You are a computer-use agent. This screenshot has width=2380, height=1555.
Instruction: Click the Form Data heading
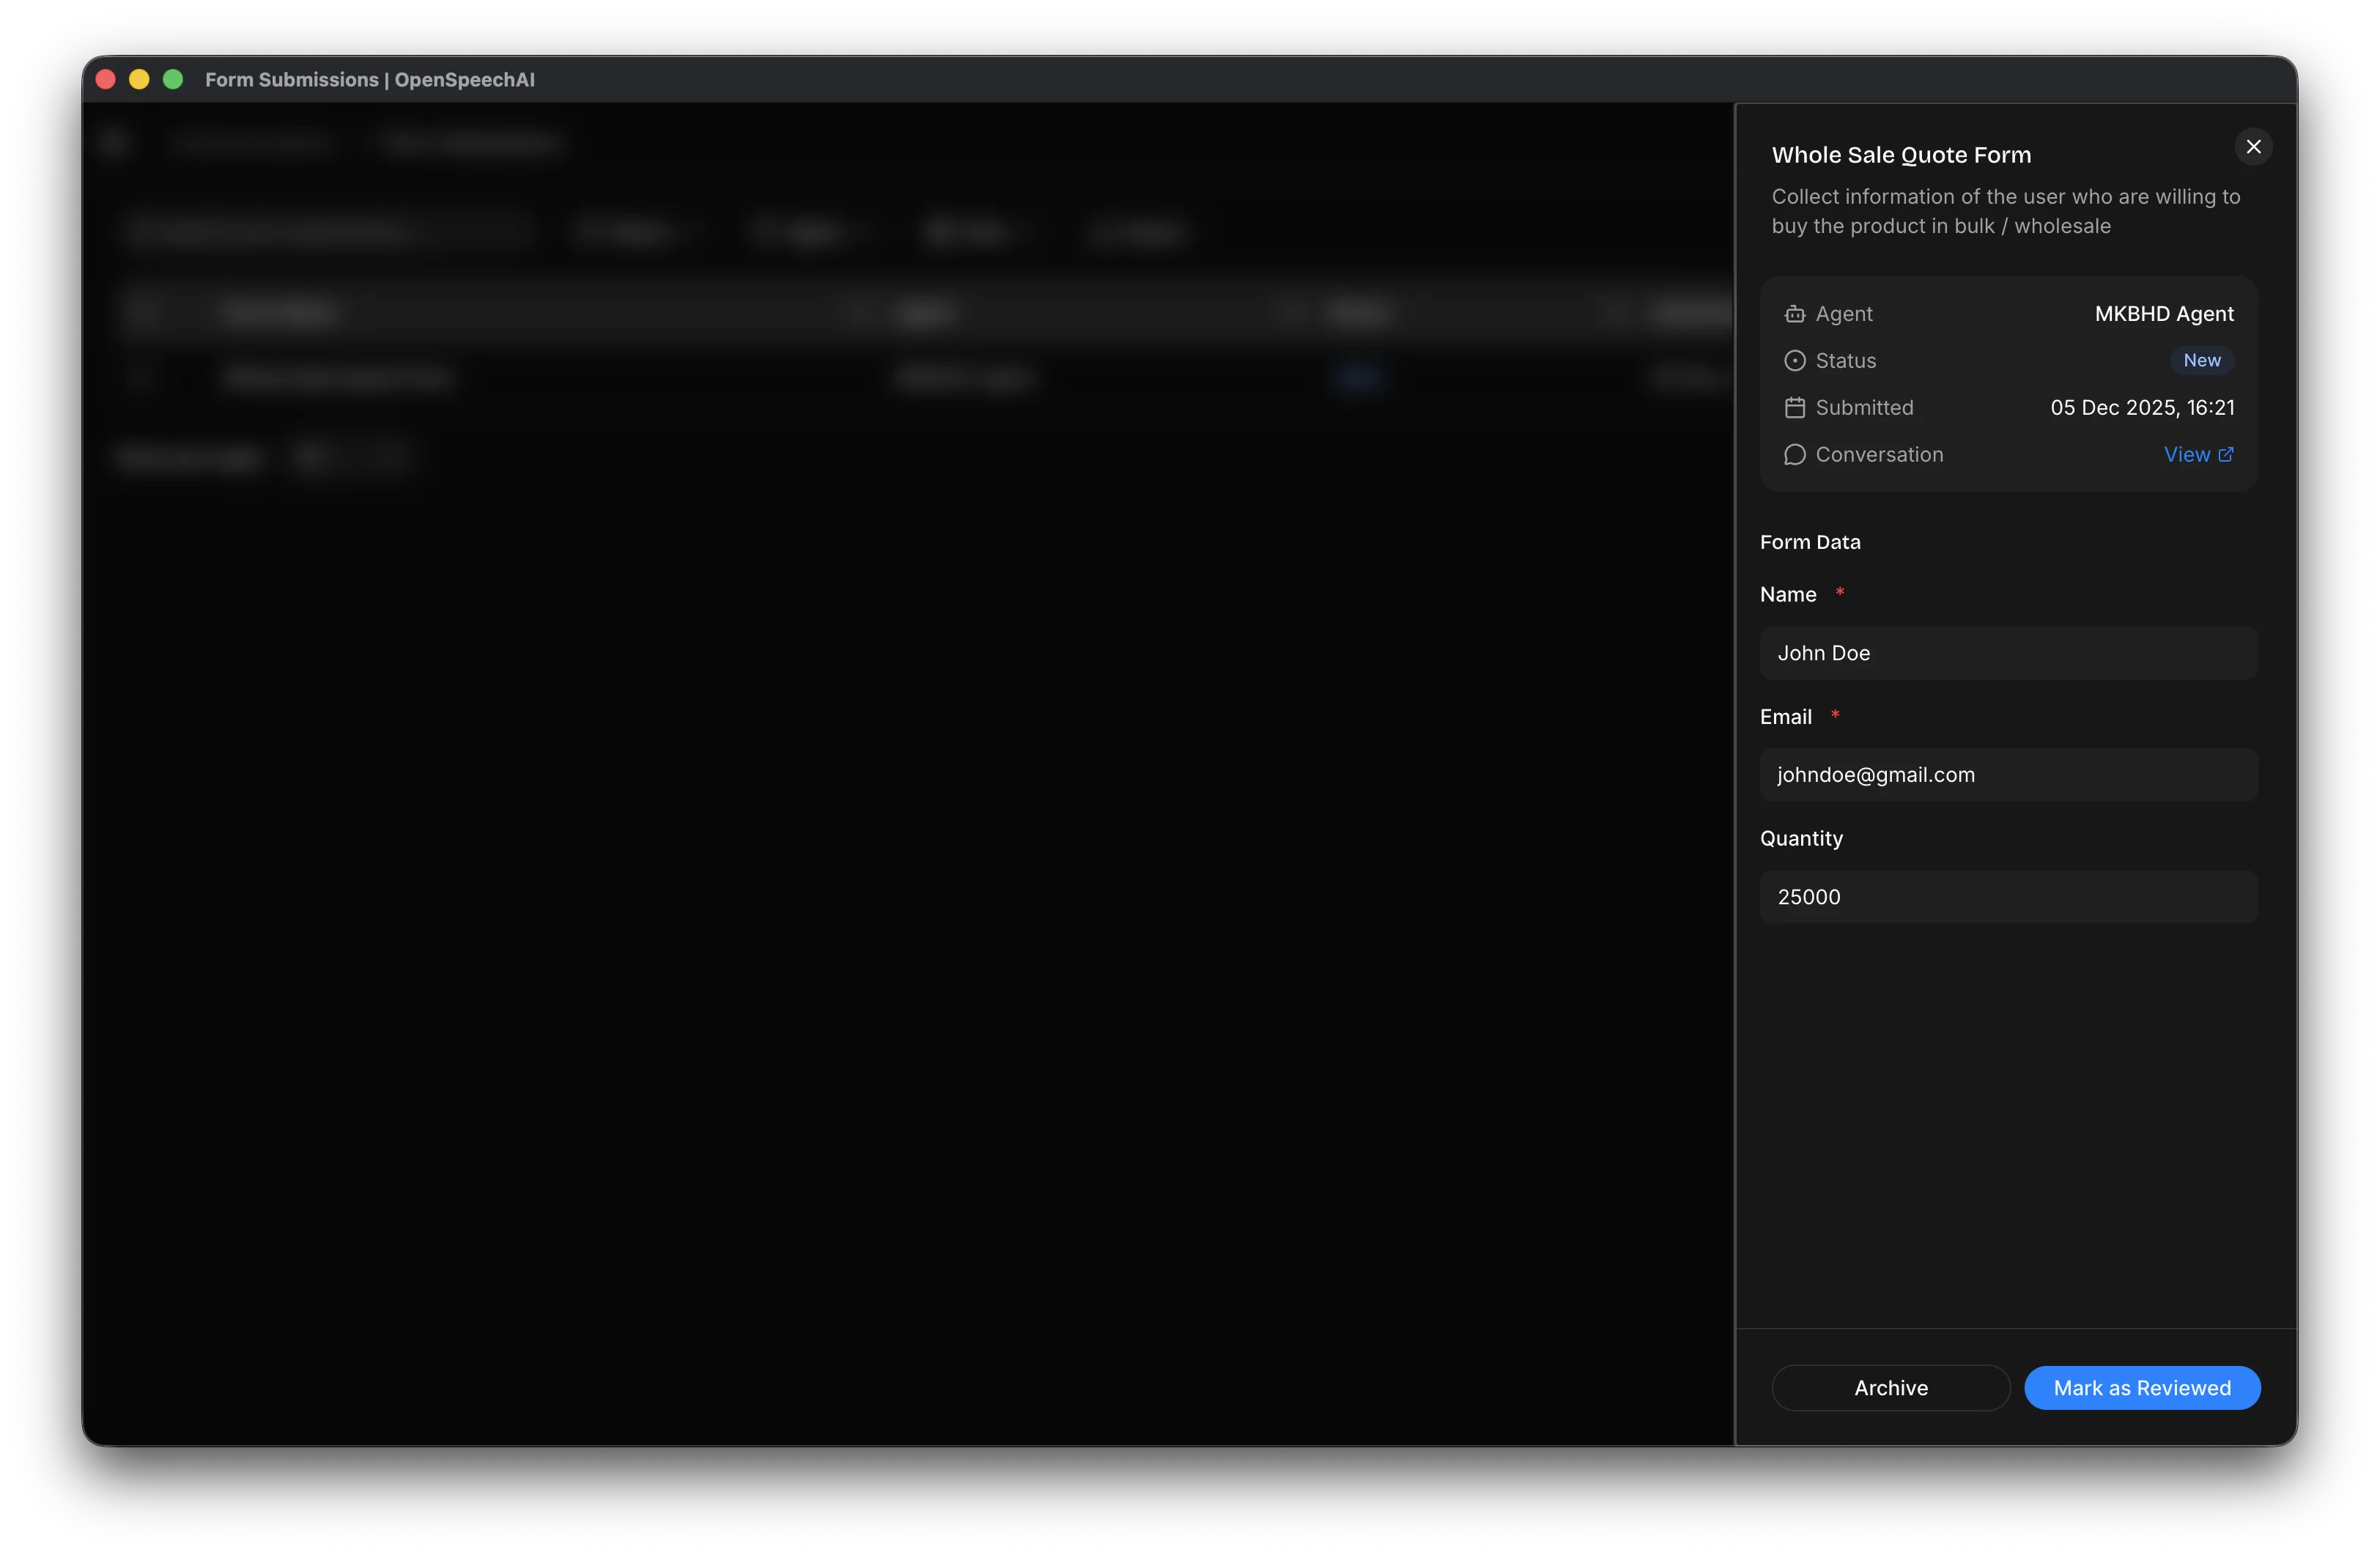click(x=1810, y=542)
